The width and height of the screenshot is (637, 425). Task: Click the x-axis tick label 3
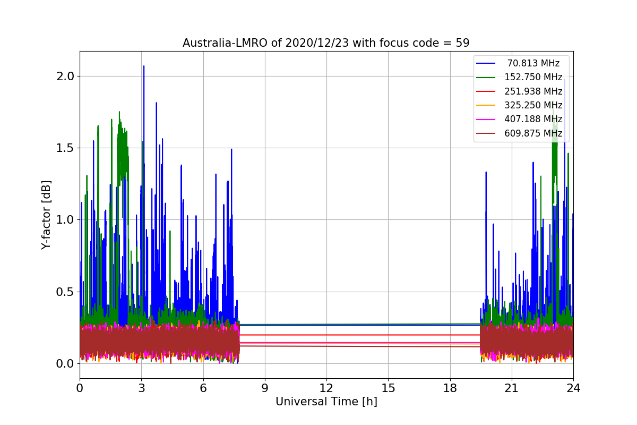[141, 388]
